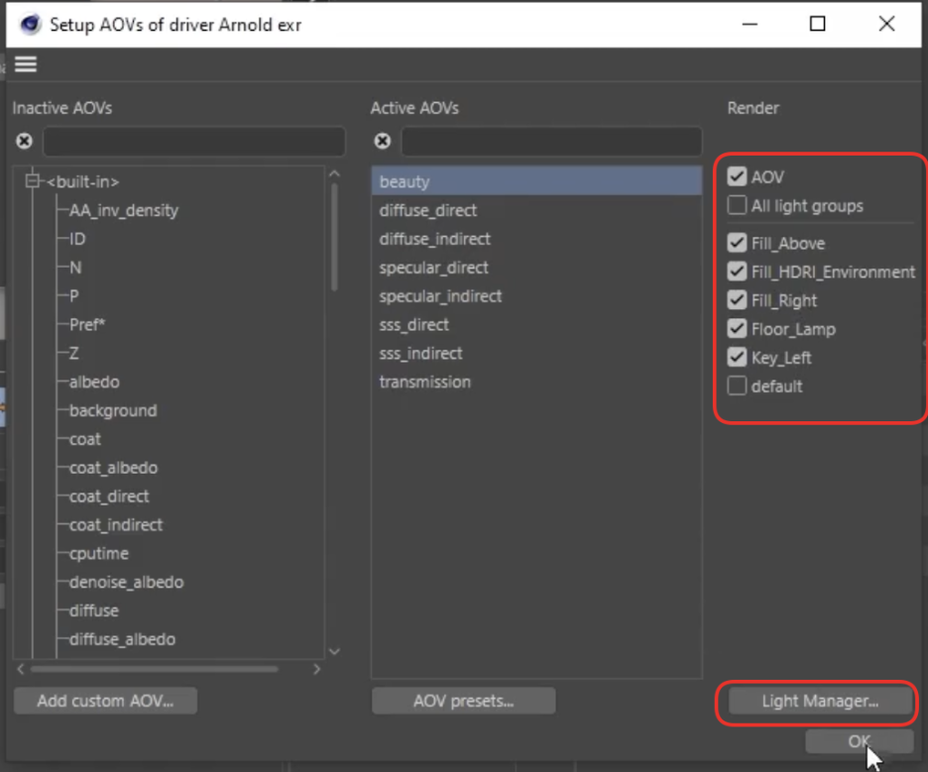This screenshot has width=928, height=772.
Task: Uncheck the Key_Left light group
Action: coord(737,358)
